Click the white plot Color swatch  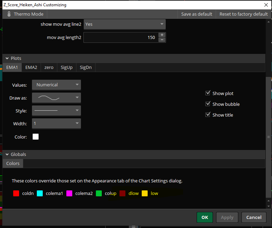(35, 137)
